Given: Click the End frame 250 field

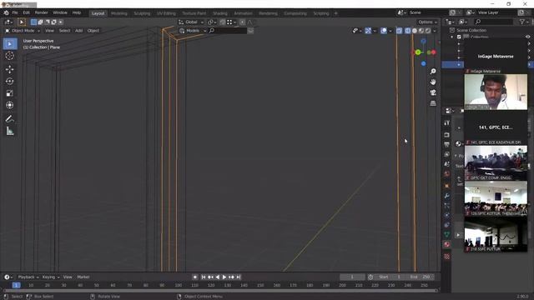Looking at the screenshot, I should pos(420,277).
